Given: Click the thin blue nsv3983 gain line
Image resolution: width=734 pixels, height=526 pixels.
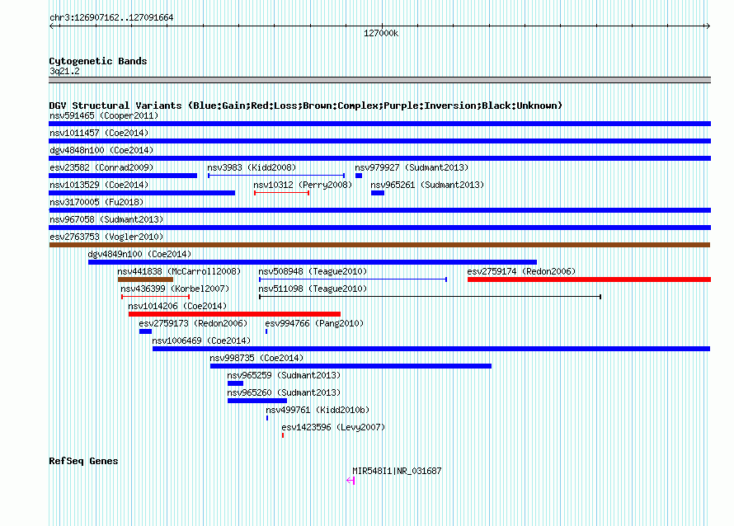Looking at the screenshot, I should (276, 176).
